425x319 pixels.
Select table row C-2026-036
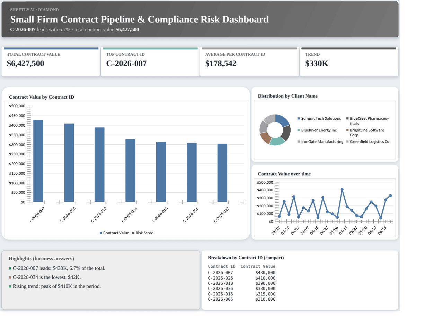pyautogui.click(x=242, y=289)
